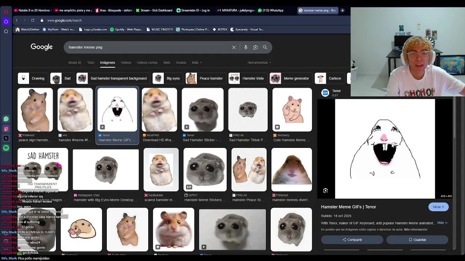The width and height of the screenshot is (465, 261).
Task: Click the address bar www.google.com/search
Action: [64, 20]
